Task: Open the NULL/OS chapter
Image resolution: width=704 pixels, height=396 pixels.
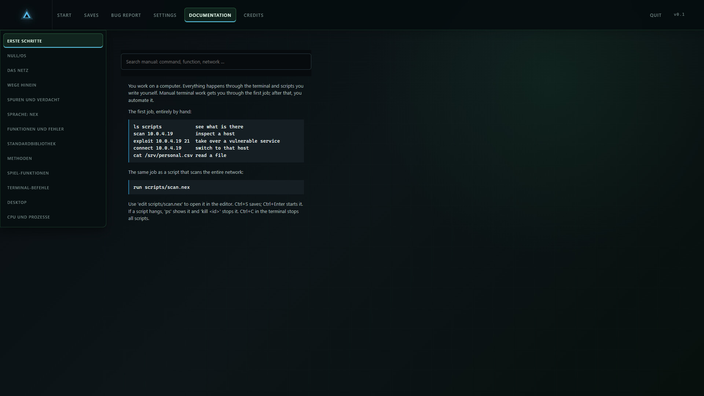Action: (53, 56)
